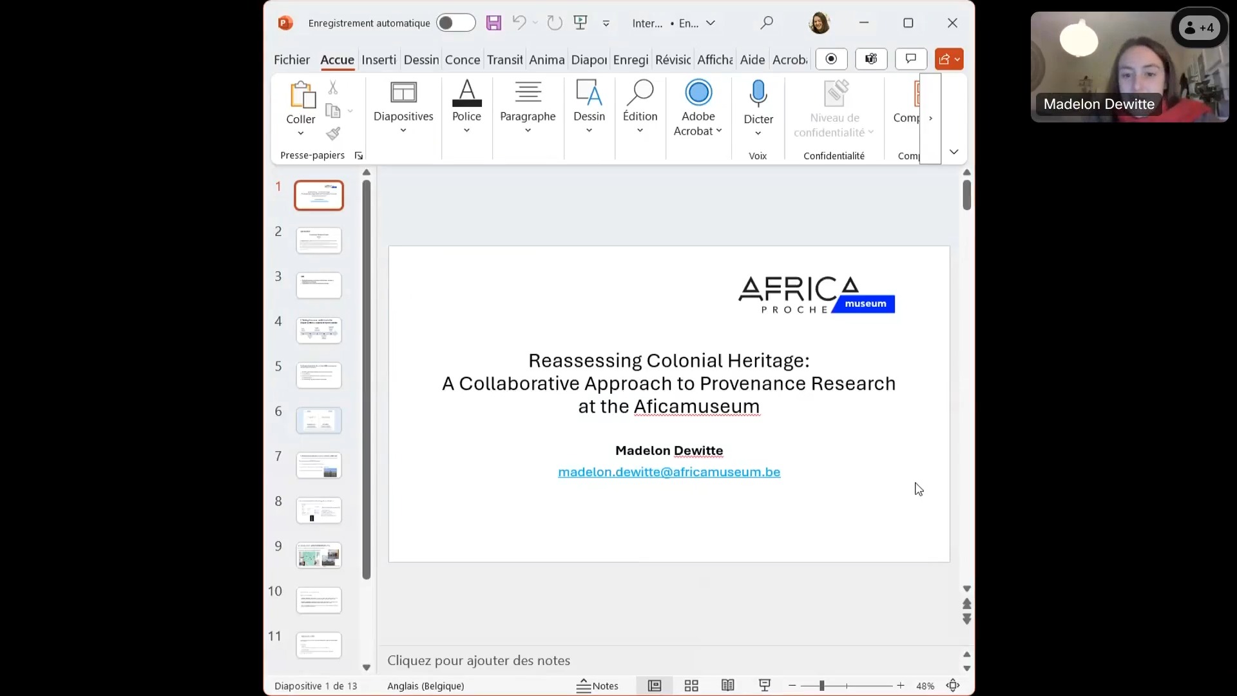
Task: Open file name dropdown in title bar
Action: click(x=711, y=23)
